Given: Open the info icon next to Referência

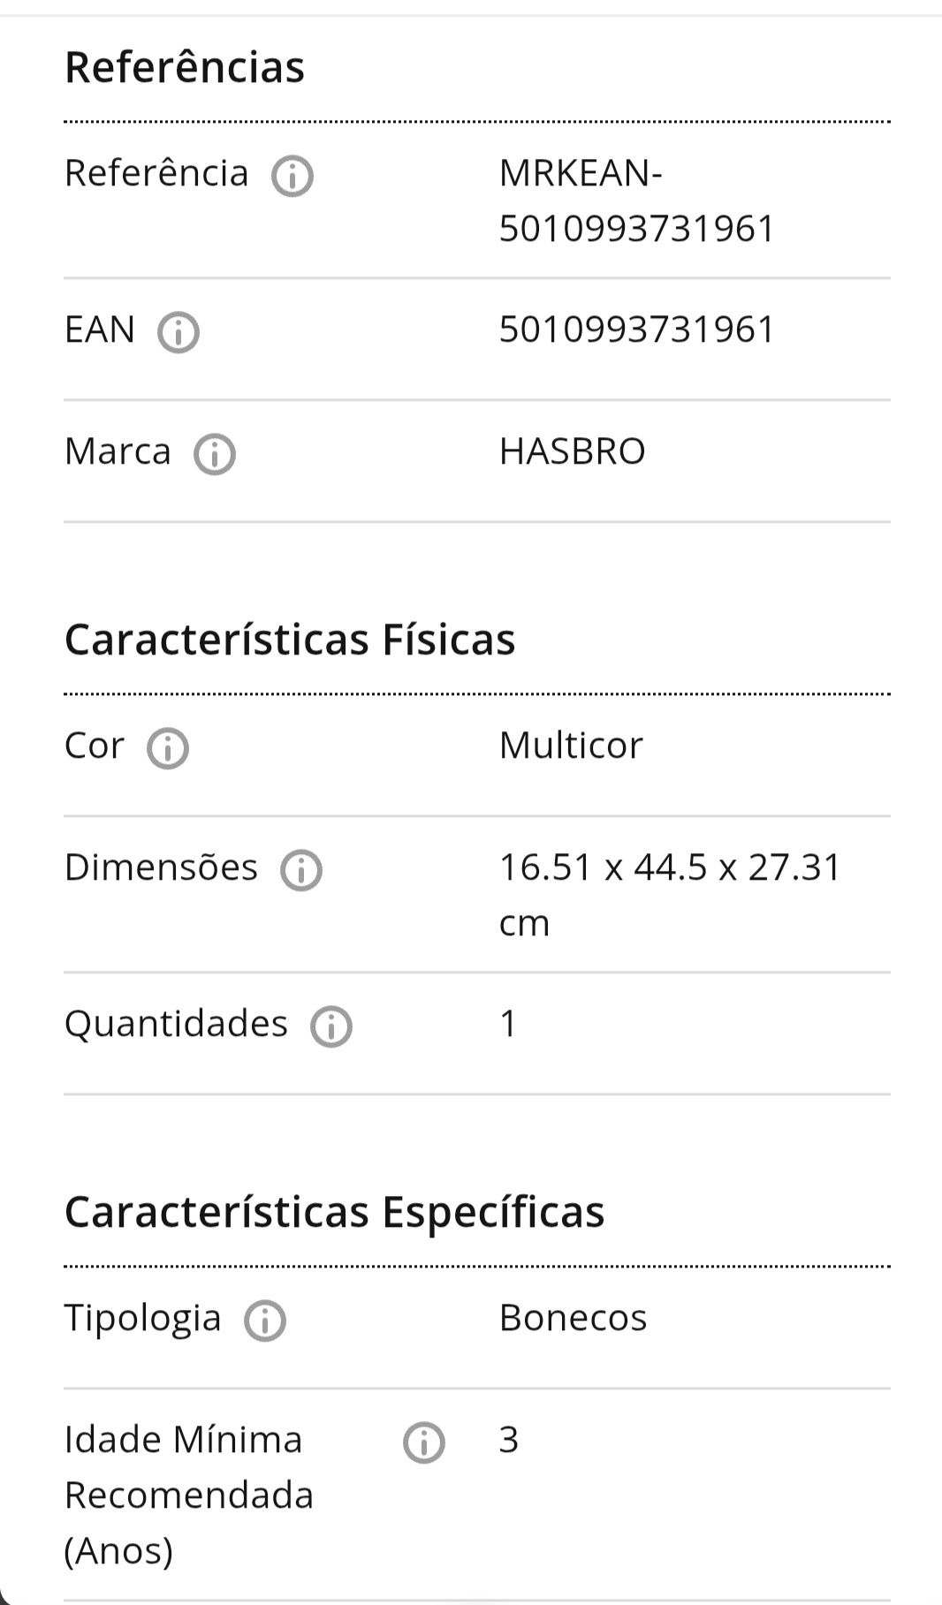Looking at the screenshot, I should click(292, 176).
